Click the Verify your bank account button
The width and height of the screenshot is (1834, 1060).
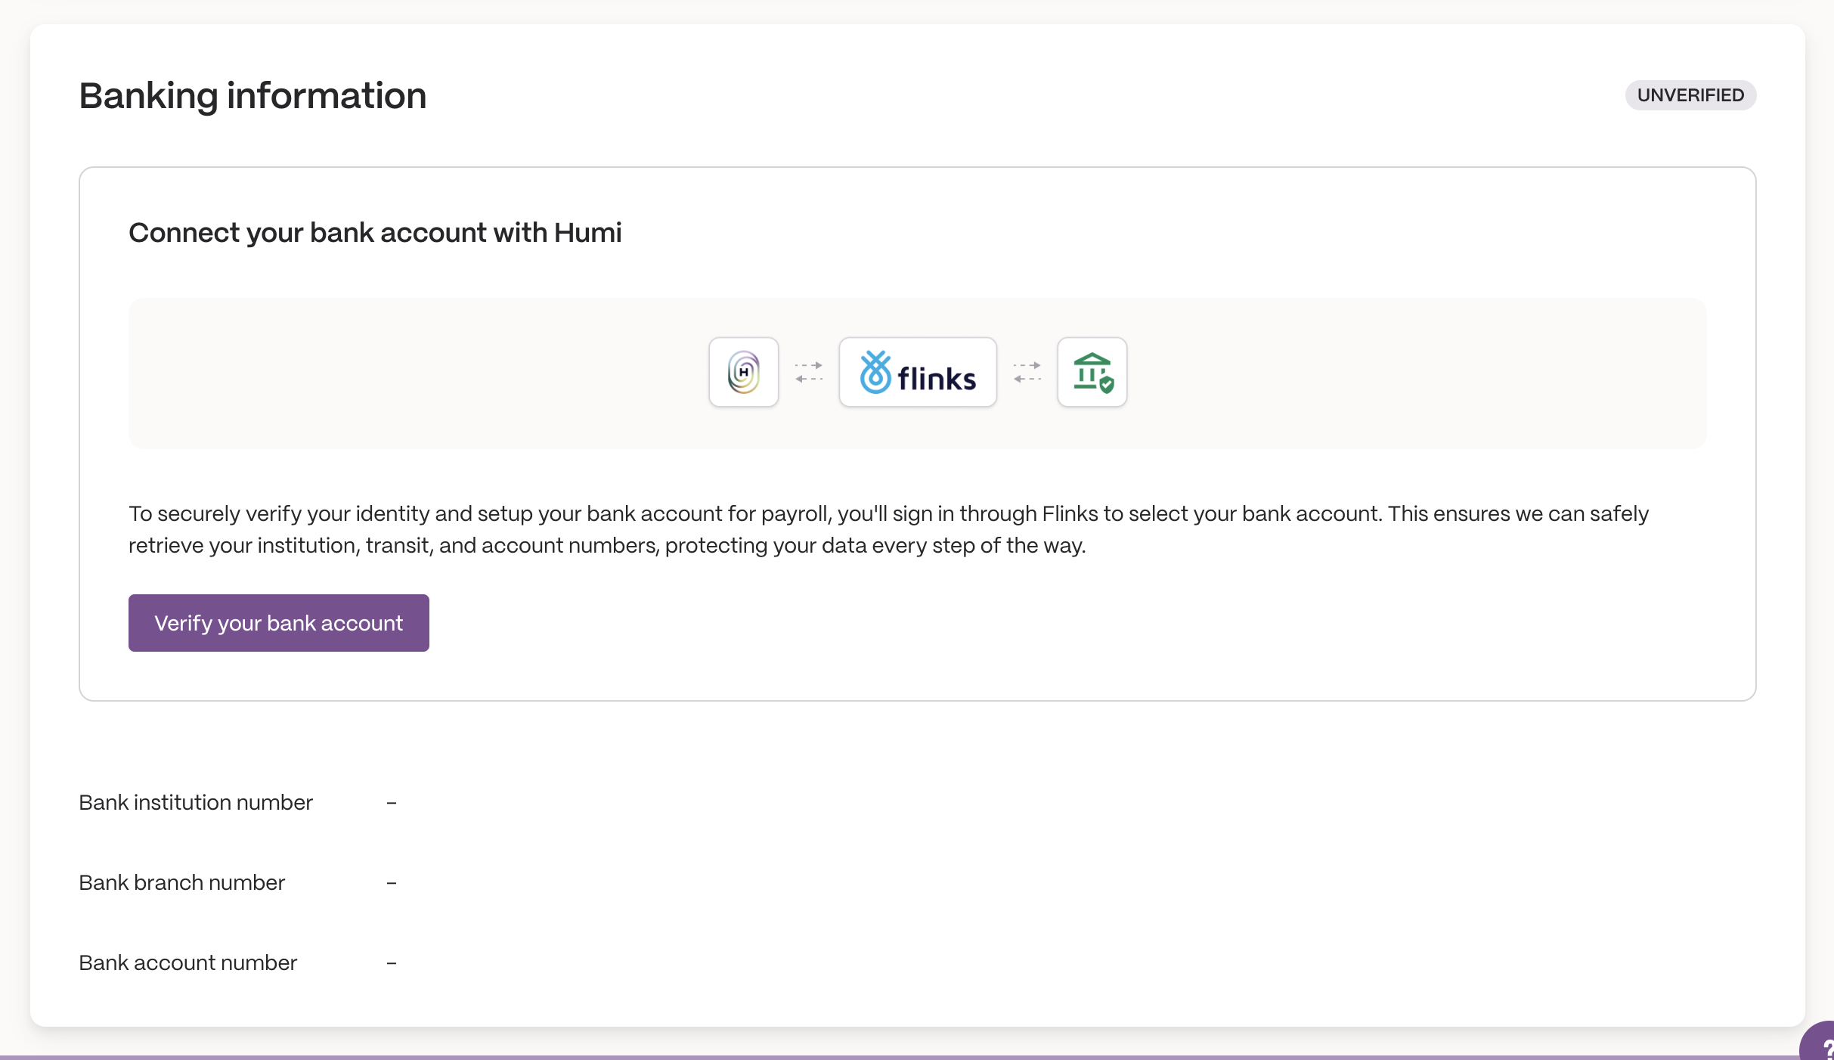[279, 623]
